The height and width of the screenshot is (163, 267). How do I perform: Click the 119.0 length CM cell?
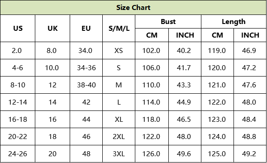(x=217, y=51)
